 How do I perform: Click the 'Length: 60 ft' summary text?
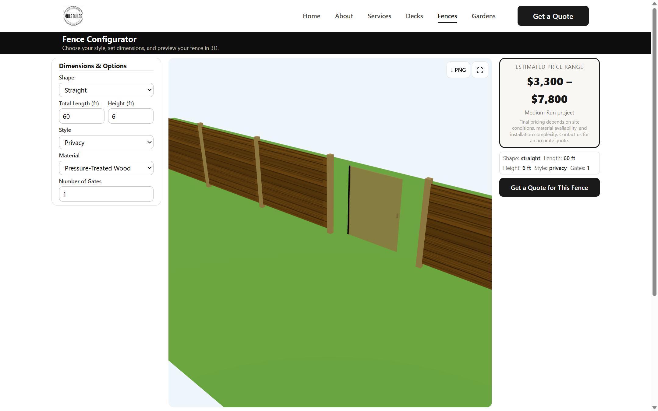(x=559, y=158)
